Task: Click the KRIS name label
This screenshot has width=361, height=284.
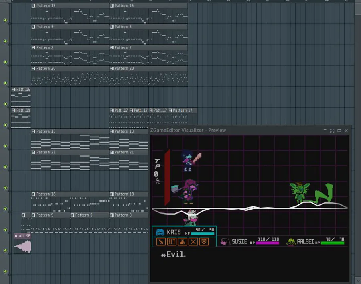Action: (174, 232)
